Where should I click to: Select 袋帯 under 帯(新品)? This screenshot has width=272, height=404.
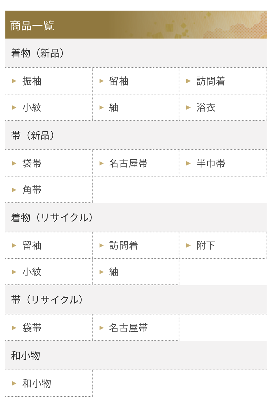pos(49,163)
